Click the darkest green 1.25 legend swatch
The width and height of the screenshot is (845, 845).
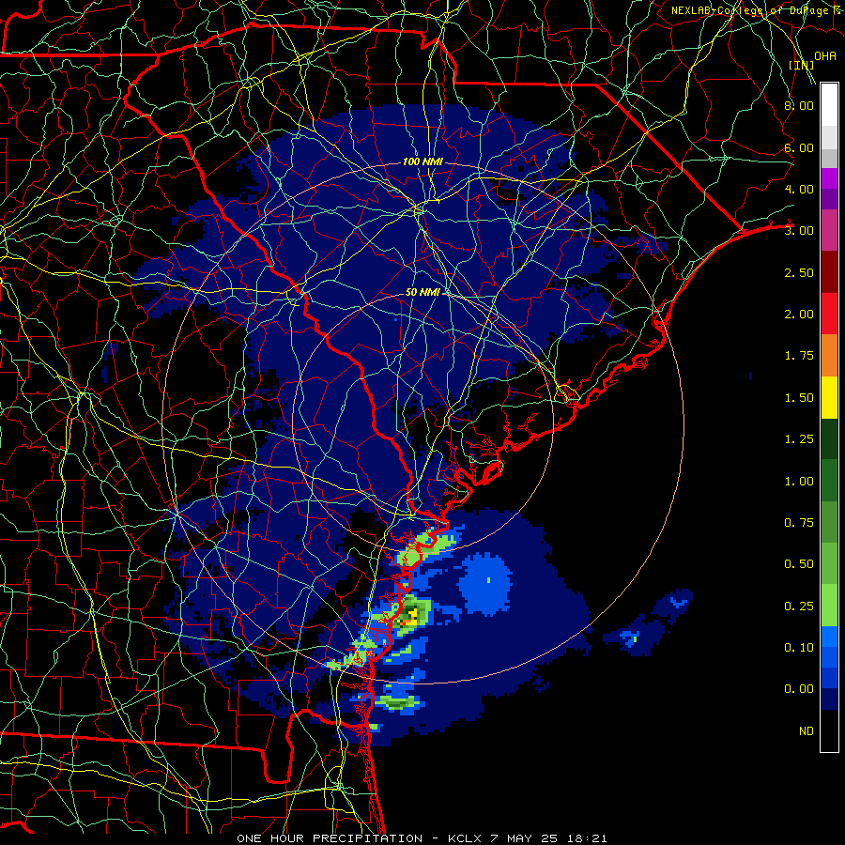click(829, 439)
